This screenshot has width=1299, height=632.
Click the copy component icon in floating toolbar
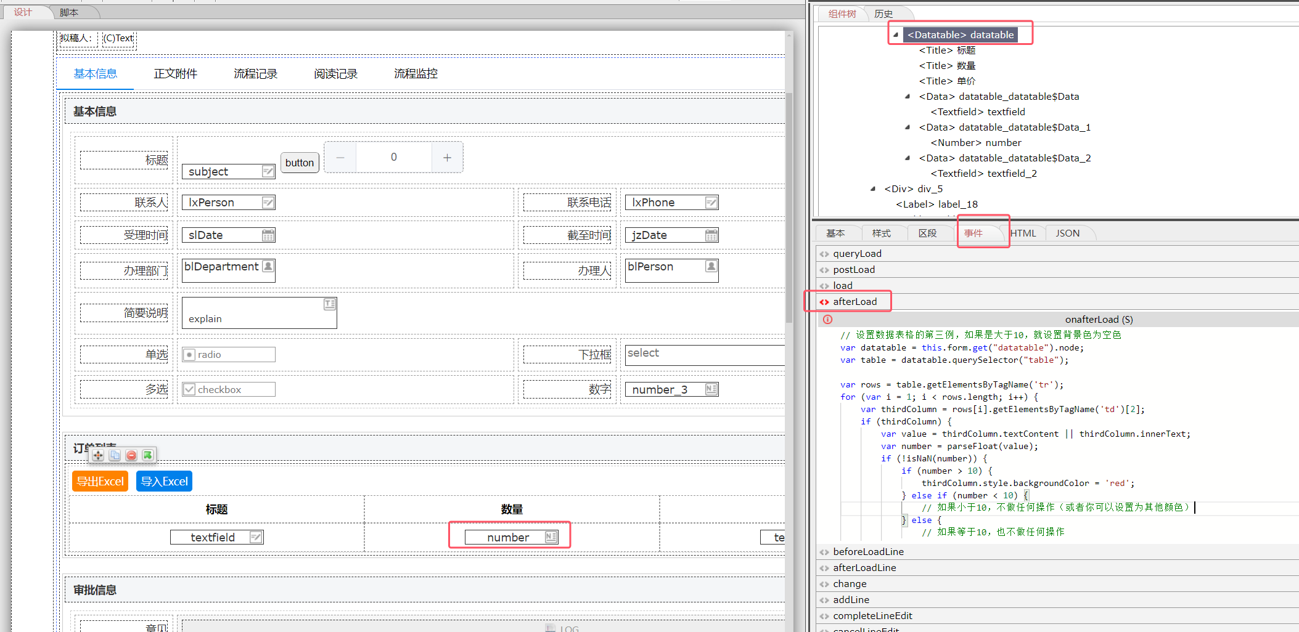pos(115,455)
